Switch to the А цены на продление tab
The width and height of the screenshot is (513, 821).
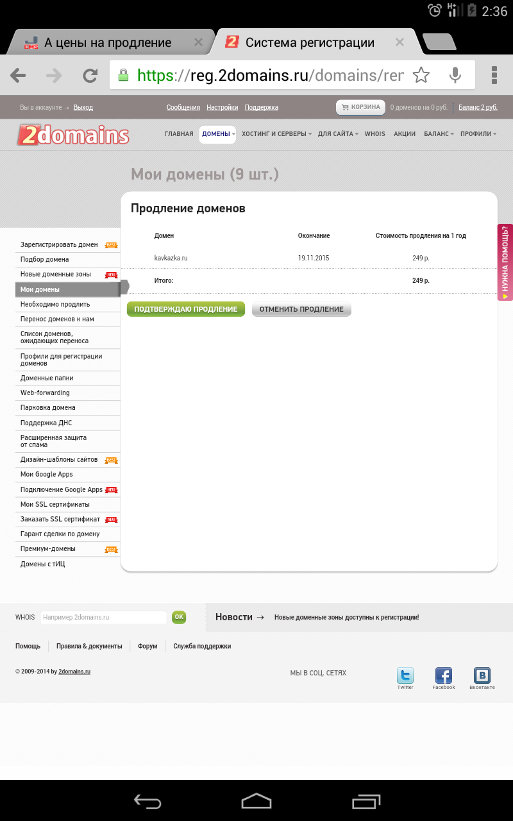pos(108,43)
